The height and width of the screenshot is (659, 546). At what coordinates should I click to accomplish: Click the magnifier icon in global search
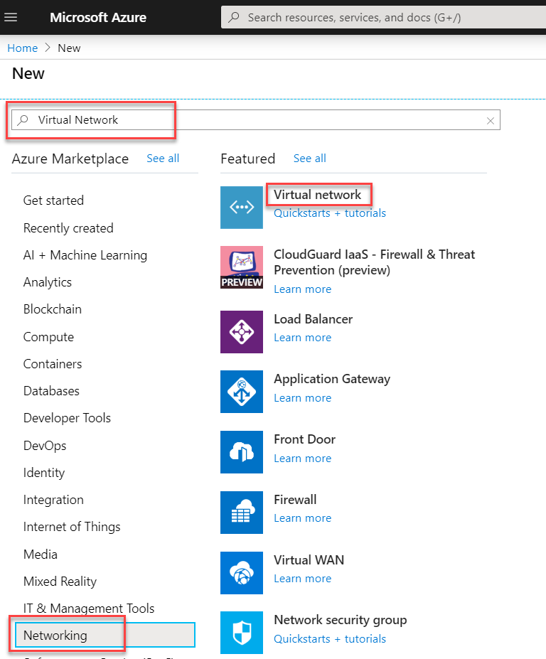pyautogui.click(x=234, y=17)
